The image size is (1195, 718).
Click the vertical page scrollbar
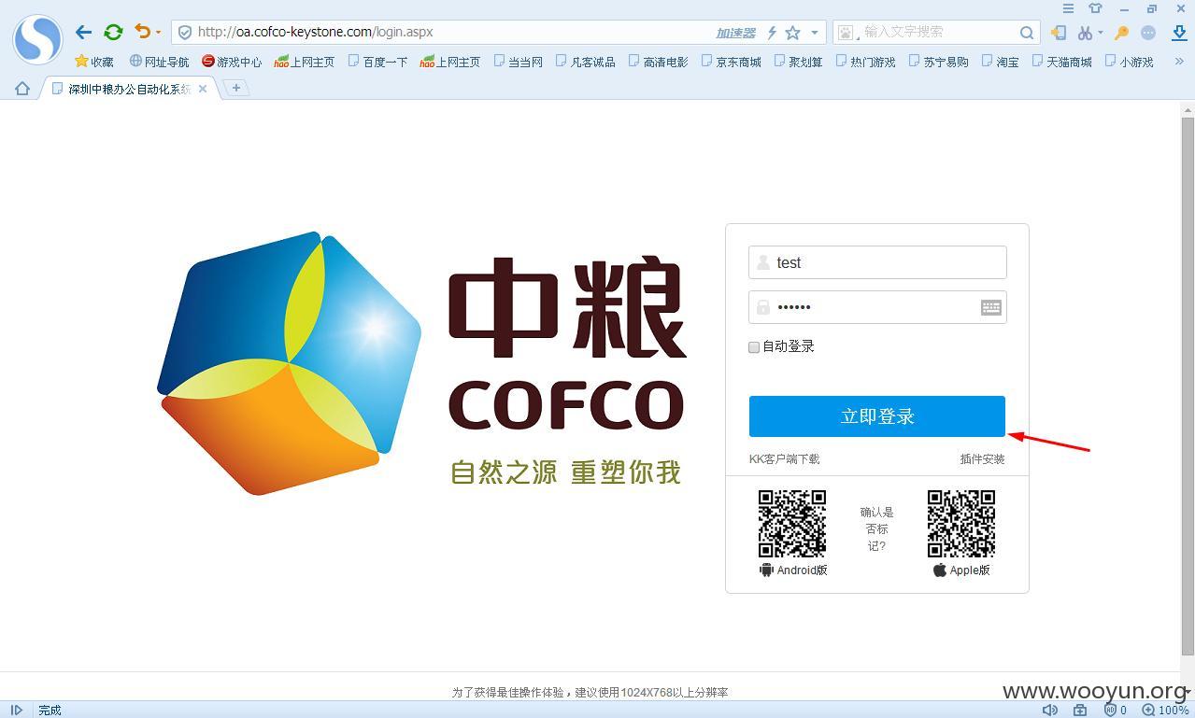point(1188,386)
